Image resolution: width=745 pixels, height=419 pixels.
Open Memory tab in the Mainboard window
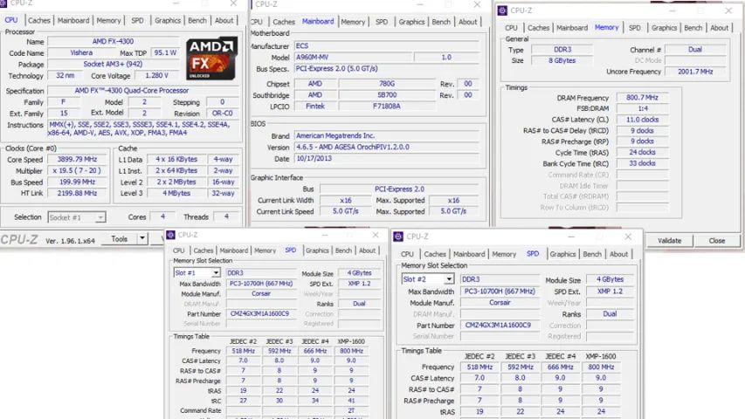pyautogui.click(x=353, y=22)
